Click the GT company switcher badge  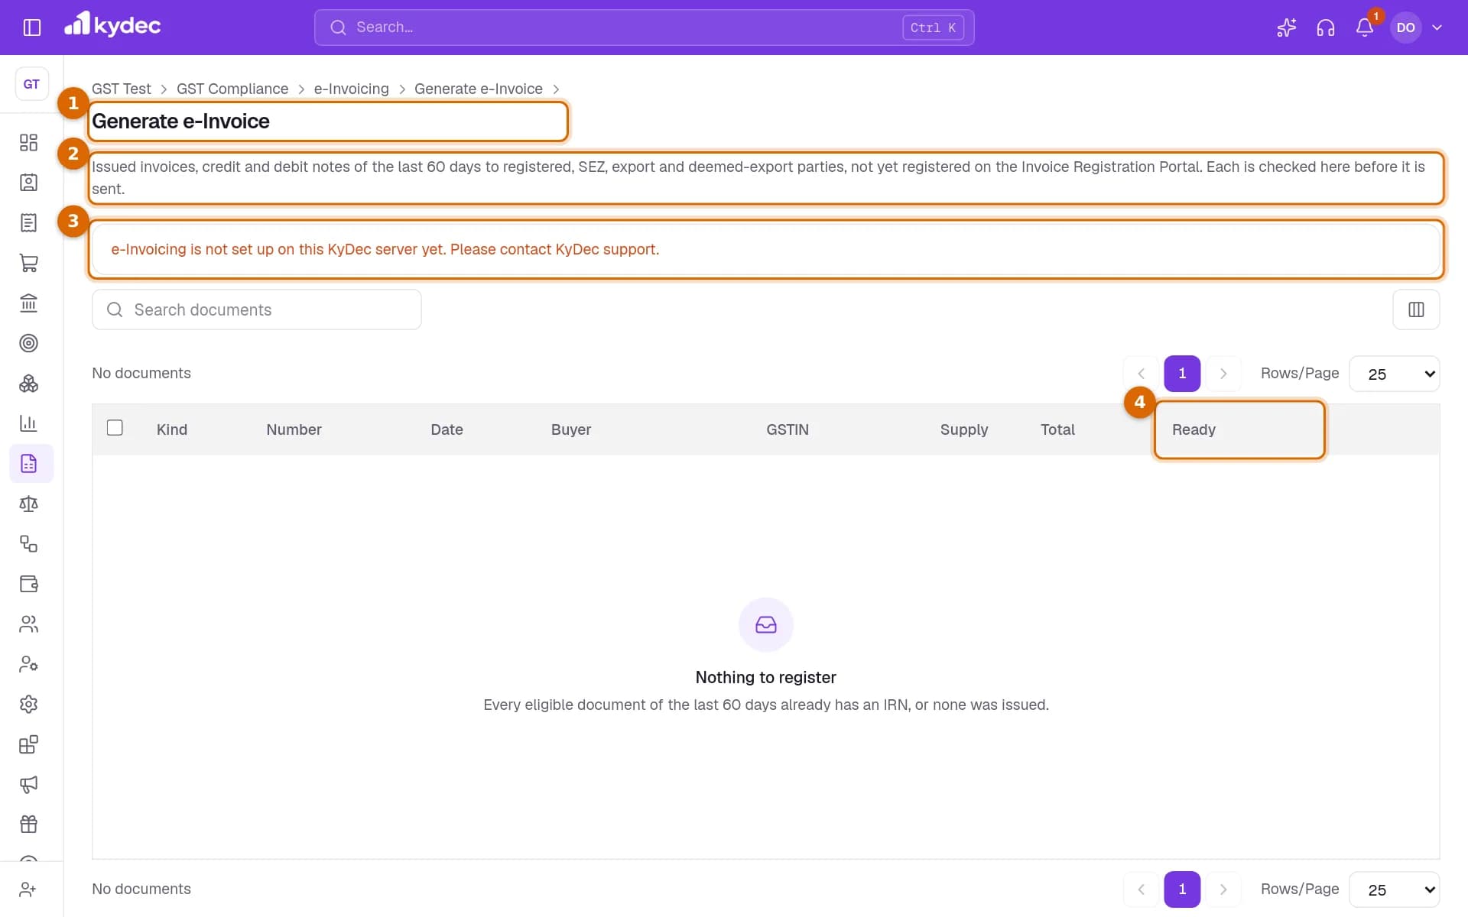31,84
